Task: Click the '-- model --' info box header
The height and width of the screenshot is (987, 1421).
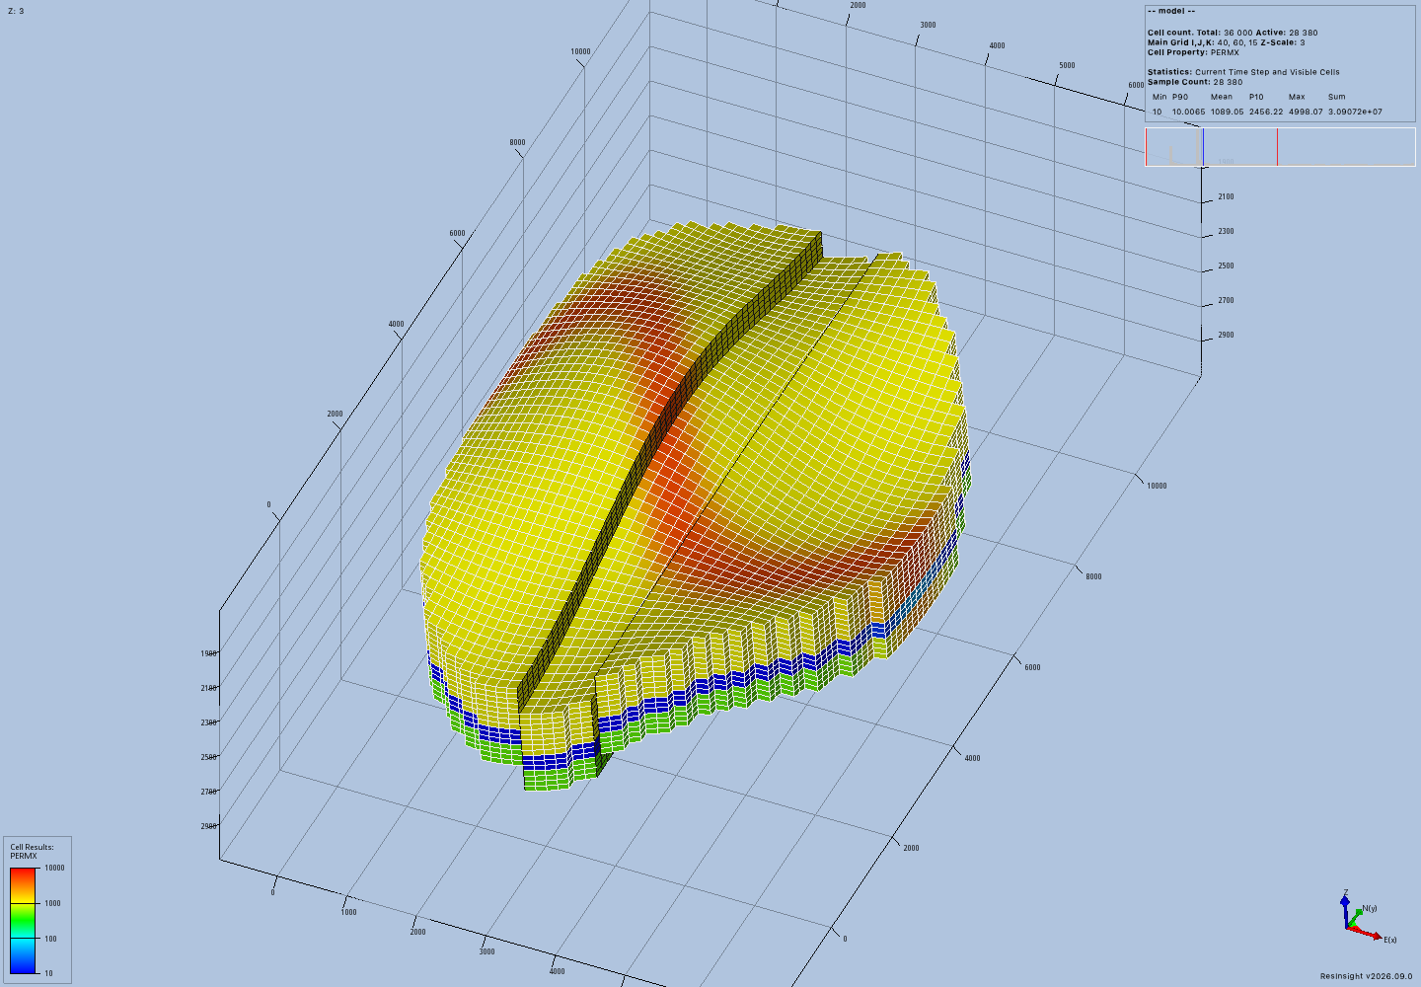Action: 1171,10
